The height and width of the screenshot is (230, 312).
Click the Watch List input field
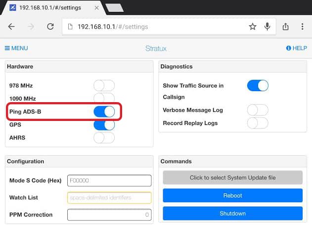click(x=109, y=198)
